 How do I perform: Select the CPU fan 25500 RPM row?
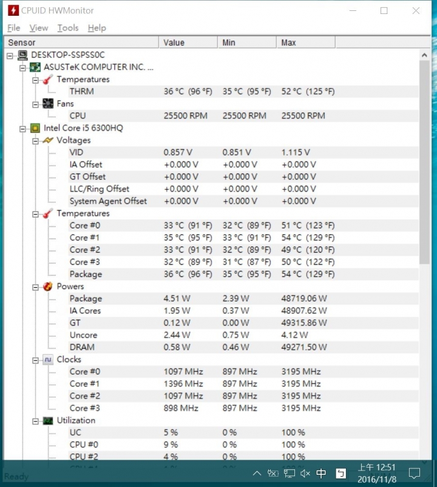243,116
